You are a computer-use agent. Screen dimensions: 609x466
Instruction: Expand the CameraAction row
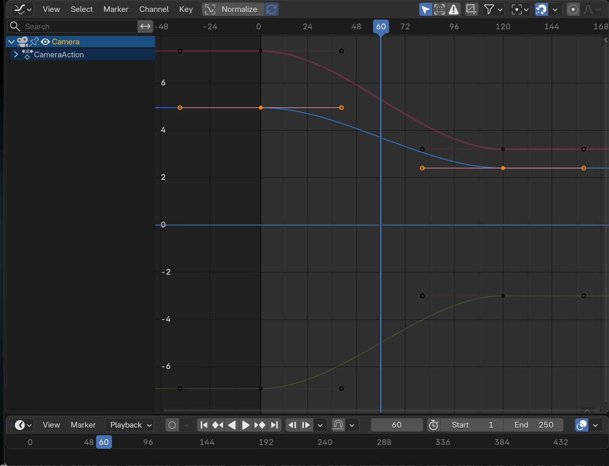16,54
